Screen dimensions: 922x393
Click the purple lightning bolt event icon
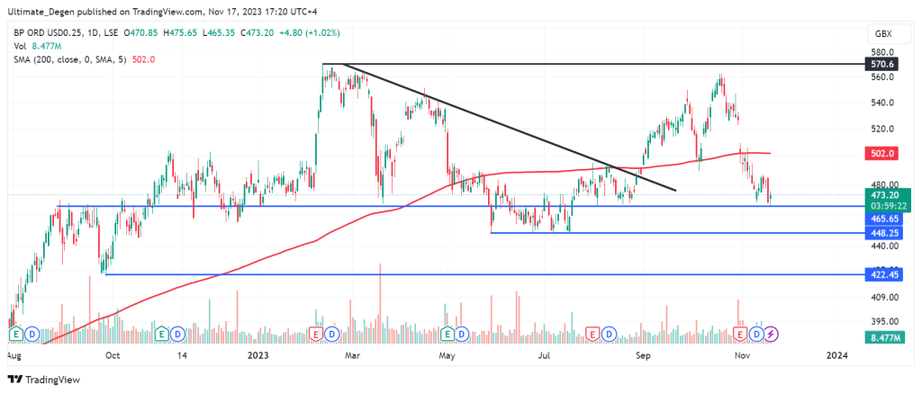click(772, 335)
